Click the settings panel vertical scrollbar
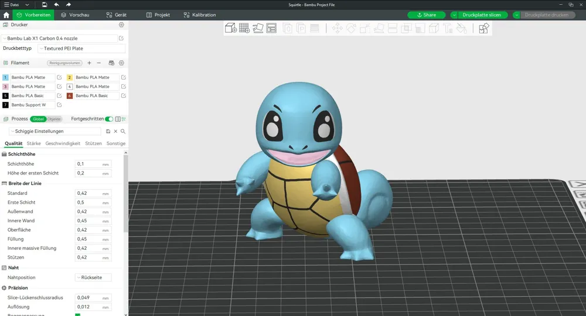This screenshot has height=316, width=586. (x=125, y=194)
